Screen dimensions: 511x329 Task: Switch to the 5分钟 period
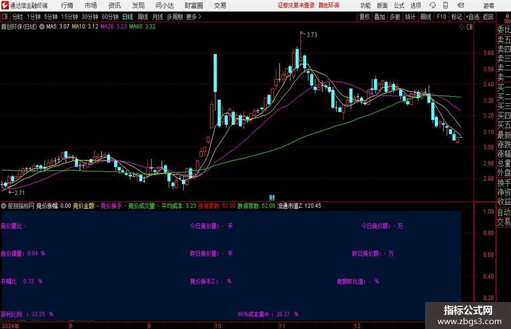pyautogui.click(x=50, y=17)
